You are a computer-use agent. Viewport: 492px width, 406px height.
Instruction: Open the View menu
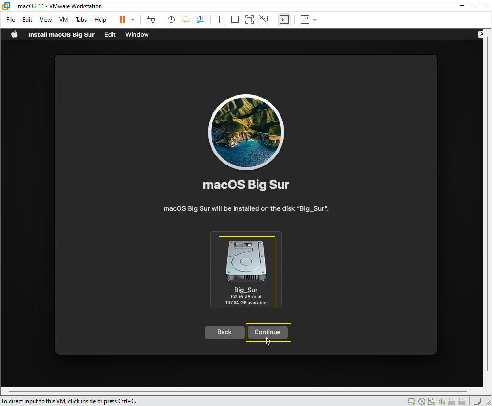(45, 20)
